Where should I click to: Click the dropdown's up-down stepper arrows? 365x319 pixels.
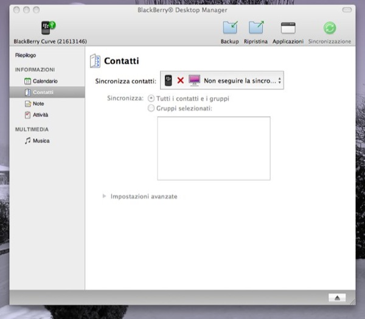point(280,80)
